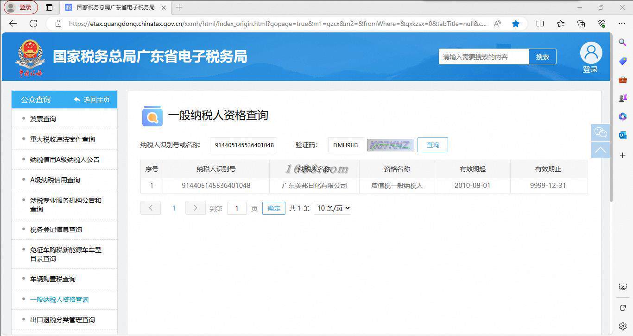Open the browser favorites list
The image size is (633, 336).
561,24
